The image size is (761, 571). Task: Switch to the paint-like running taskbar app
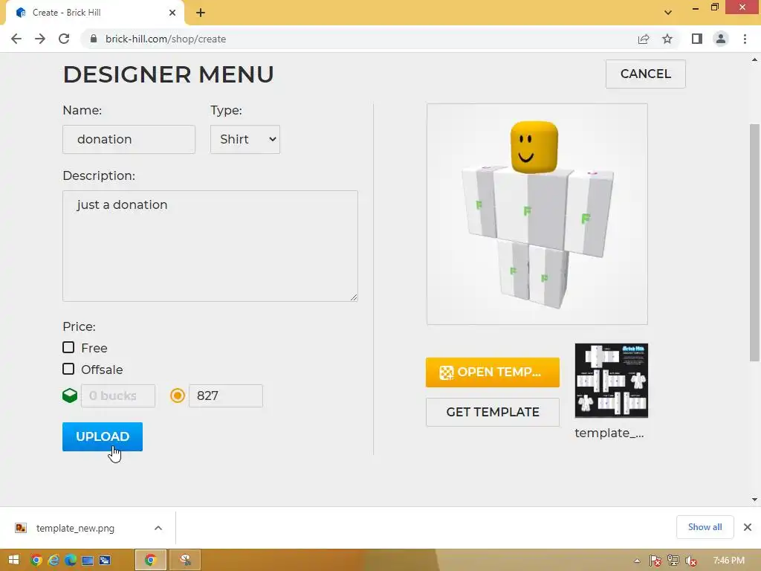(x=185, y=560)
